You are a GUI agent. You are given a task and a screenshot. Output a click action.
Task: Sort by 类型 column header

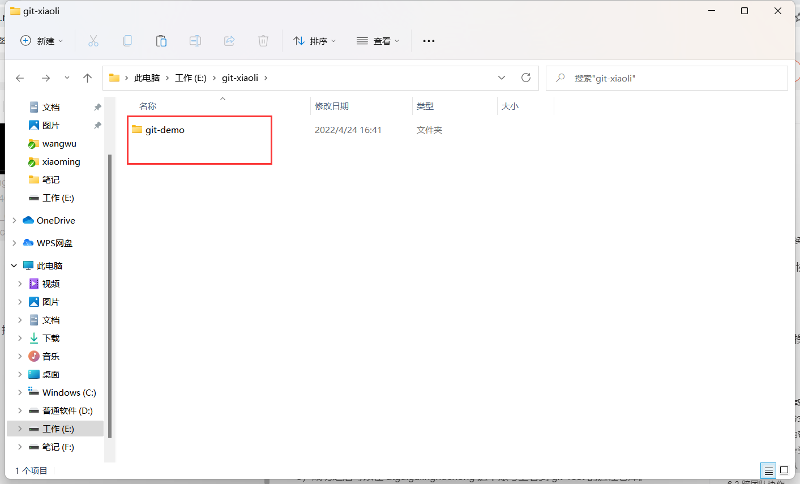pyautogui.click(x=425, y=106)
